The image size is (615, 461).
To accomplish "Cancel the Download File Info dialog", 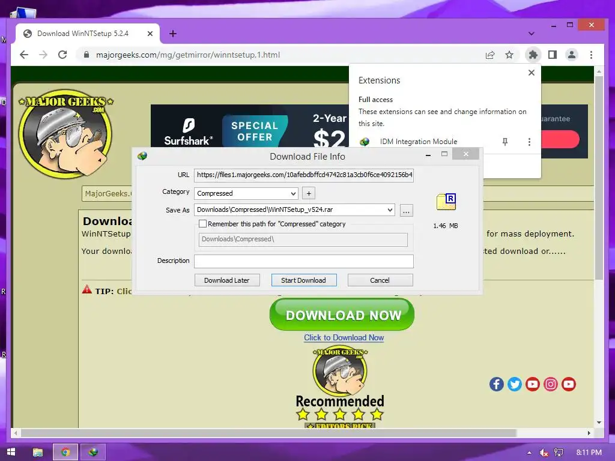I will click(380, 280).
